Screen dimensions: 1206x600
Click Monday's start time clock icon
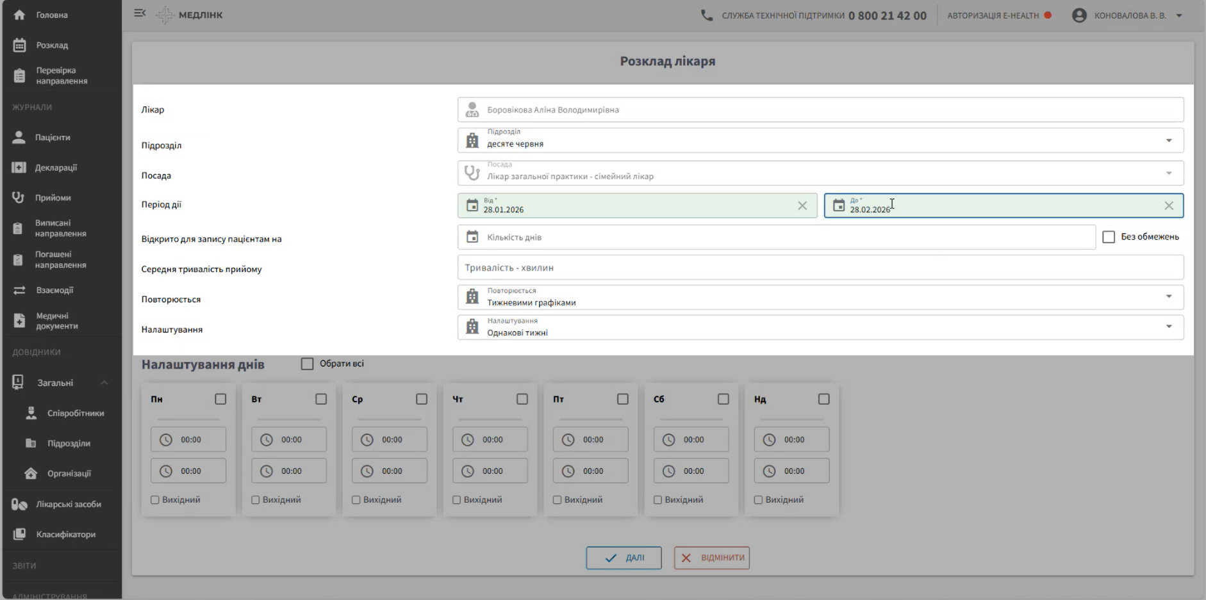pos(166,440)
